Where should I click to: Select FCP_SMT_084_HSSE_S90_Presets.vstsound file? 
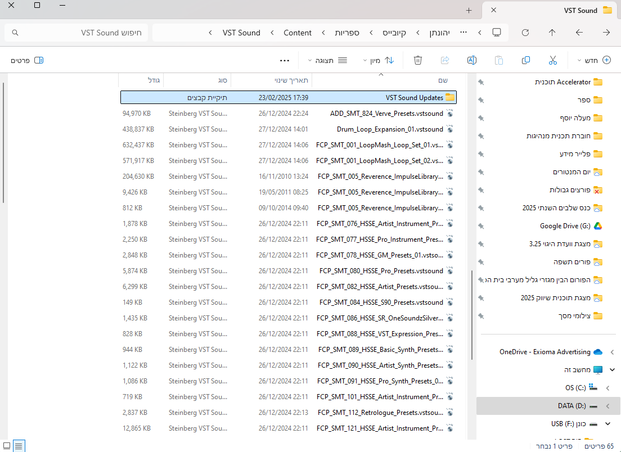(x=289, y=302)
